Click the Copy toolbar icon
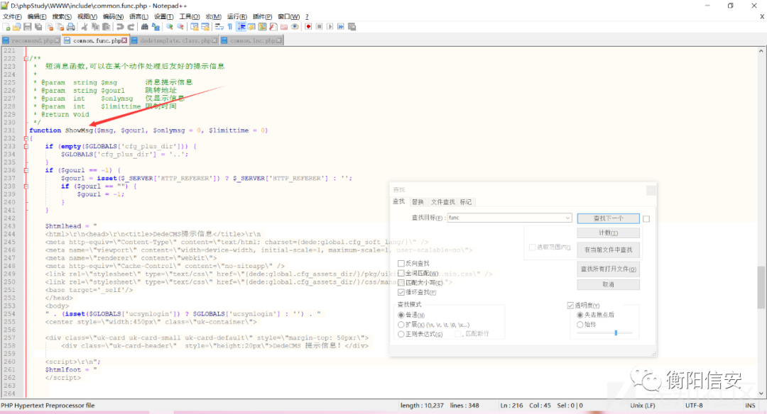Image resolution: width=767 pixels, height=414 pixels. [x=95, y=27]
